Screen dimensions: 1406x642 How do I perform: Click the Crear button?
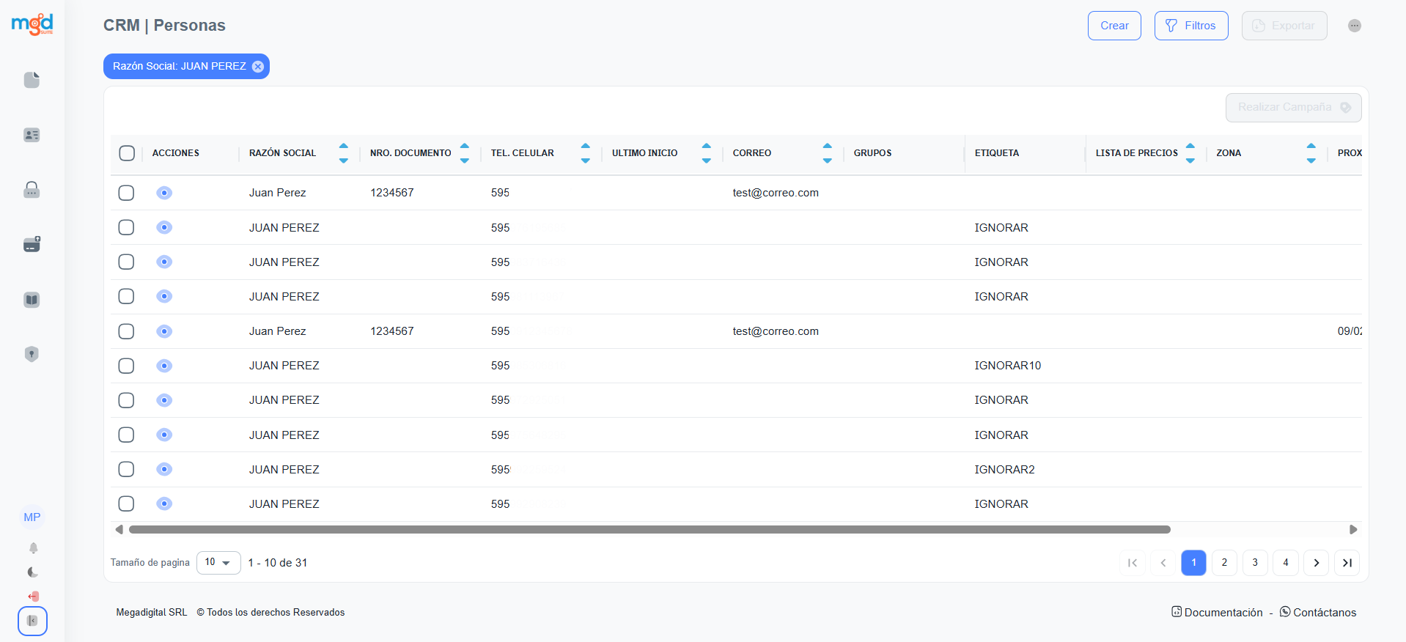[1114, 26]
